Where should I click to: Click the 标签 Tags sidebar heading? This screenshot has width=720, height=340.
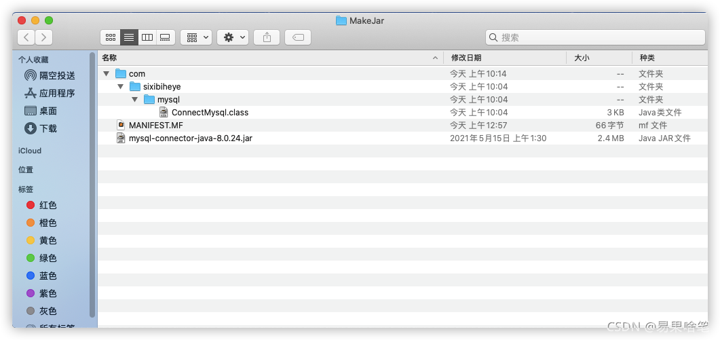click(x=26, y=189)
